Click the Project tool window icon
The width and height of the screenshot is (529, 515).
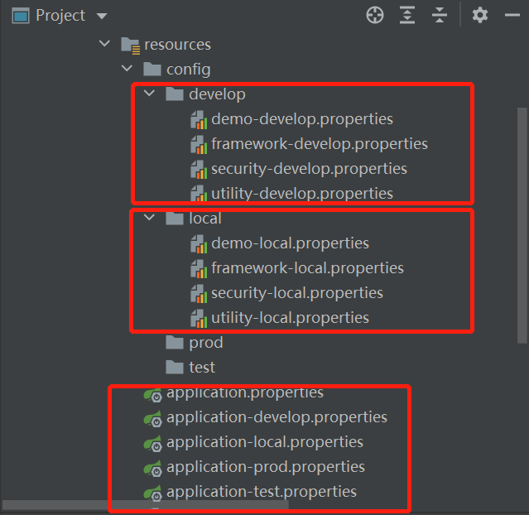[x=21, y=16]
